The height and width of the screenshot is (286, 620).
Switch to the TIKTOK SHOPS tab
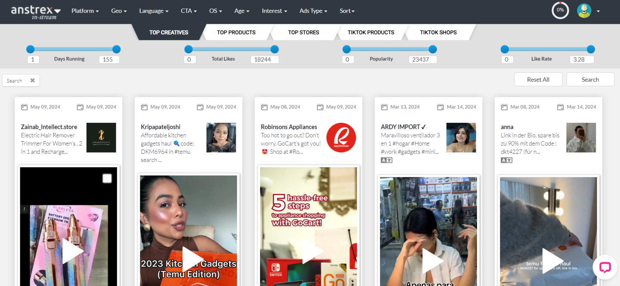pyautogui.click(x=438, y=32)
